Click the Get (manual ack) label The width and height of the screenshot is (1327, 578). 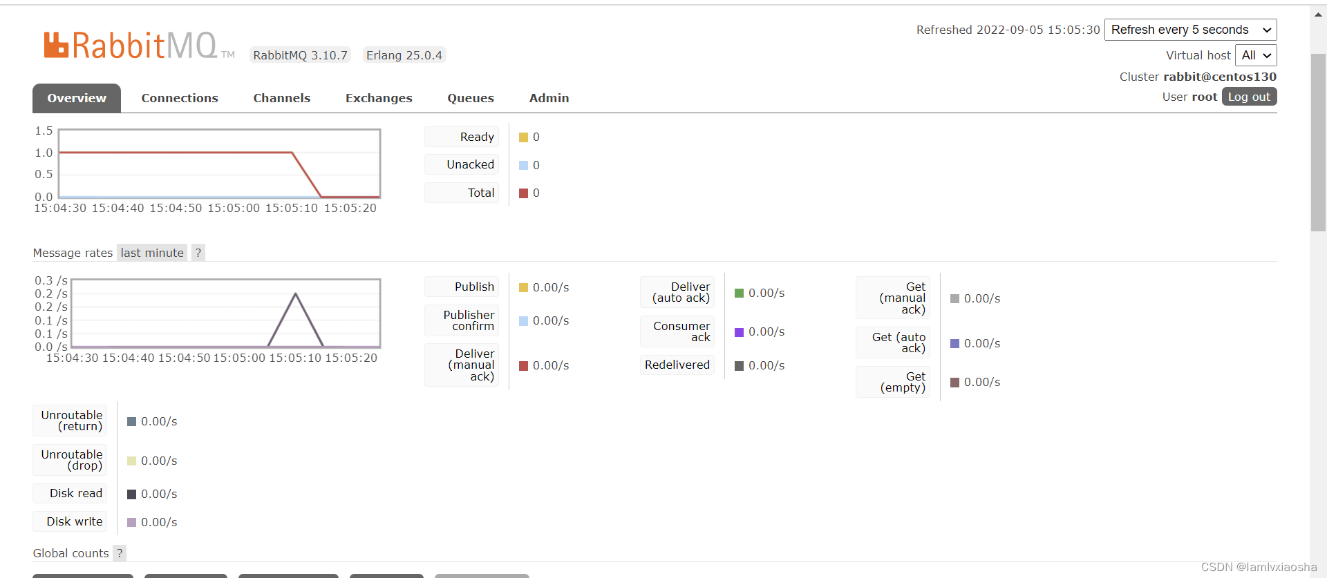(893, 298)
